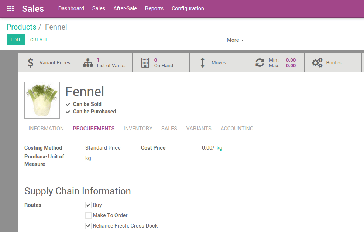
Task: Toggle Reliance Fresh: Cross-Dock route
Action: (x=88, y=225)
